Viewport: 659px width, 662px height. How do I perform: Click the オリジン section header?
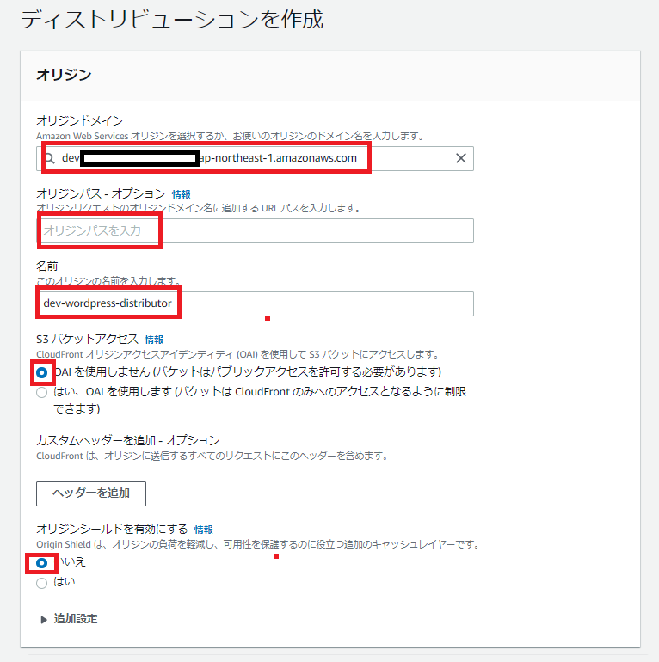pos(64,75)
